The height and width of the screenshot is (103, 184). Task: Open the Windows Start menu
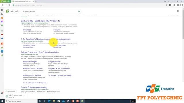click(x=2, y=101)
